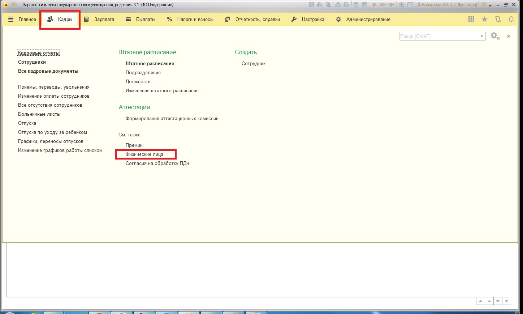The width and height of the screenshot is (523, 314).
Task: Click the notifications bell icon
Action: pyautogui.click(x=511, y=20)
